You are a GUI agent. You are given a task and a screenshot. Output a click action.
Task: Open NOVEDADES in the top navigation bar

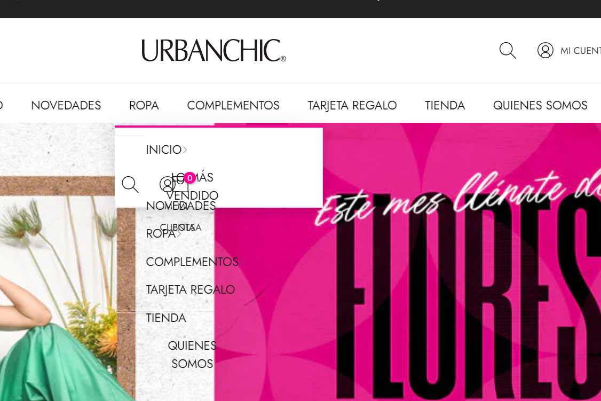click(66, 105)
